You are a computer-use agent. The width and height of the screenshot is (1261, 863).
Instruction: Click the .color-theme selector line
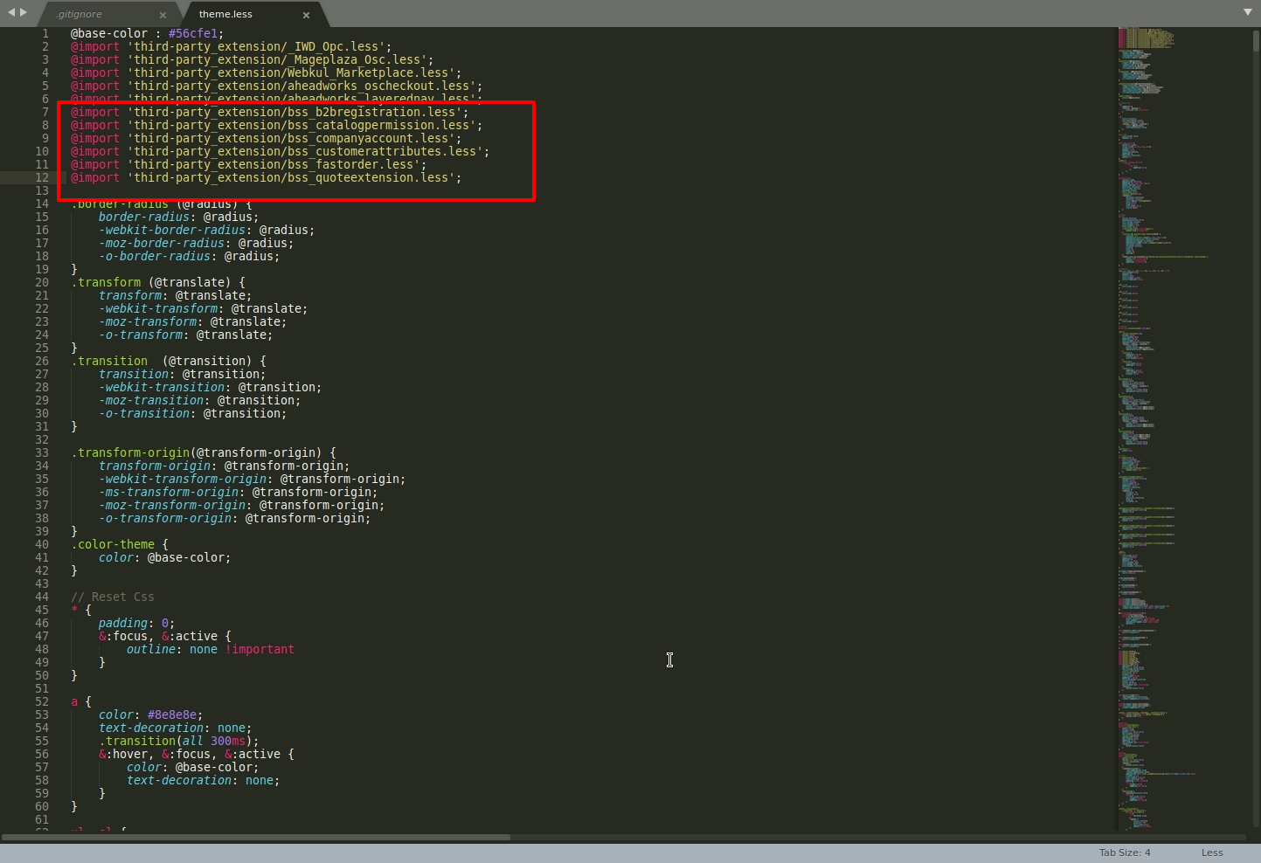(120, 544)
